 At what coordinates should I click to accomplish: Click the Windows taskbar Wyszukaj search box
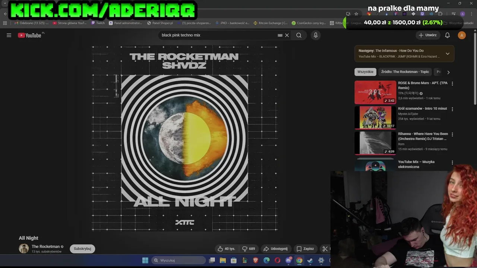179,261
